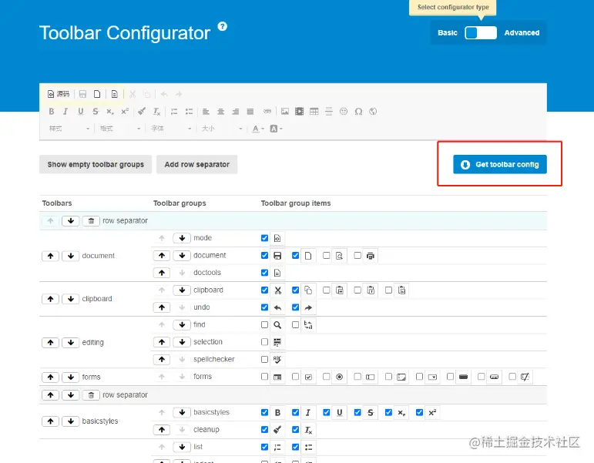Uncheck the numbered list item checkbox

(x=264, y=447)
